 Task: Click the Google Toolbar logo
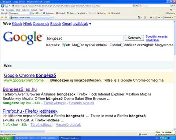point(4,13)
